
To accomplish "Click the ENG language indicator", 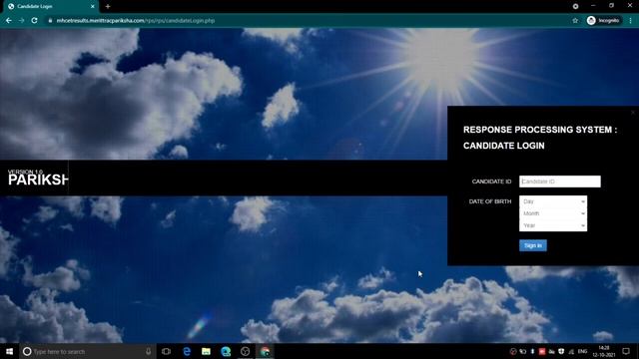I will (x=582, y=351).
